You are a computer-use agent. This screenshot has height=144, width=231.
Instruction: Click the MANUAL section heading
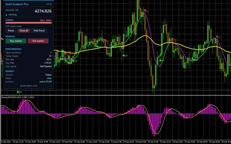pos(10,36)
